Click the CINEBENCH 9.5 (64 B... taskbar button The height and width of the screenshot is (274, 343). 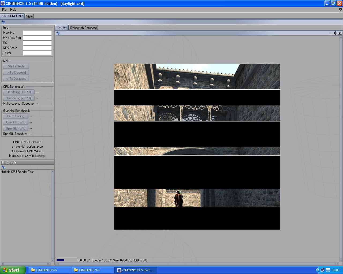click(136, 270)
